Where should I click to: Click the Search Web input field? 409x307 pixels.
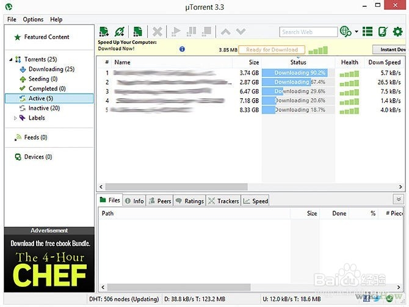pyautogui.click(x=308, y=32)
